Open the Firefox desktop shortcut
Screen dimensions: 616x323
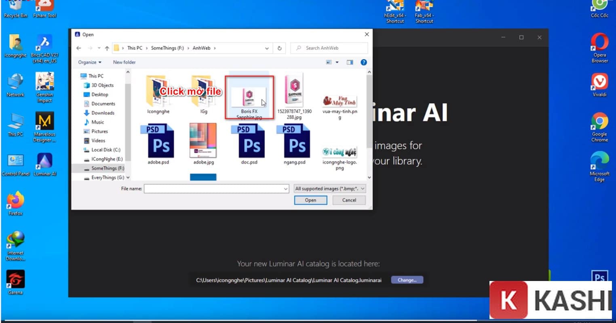pyautogui.click(x=15, y=201)
